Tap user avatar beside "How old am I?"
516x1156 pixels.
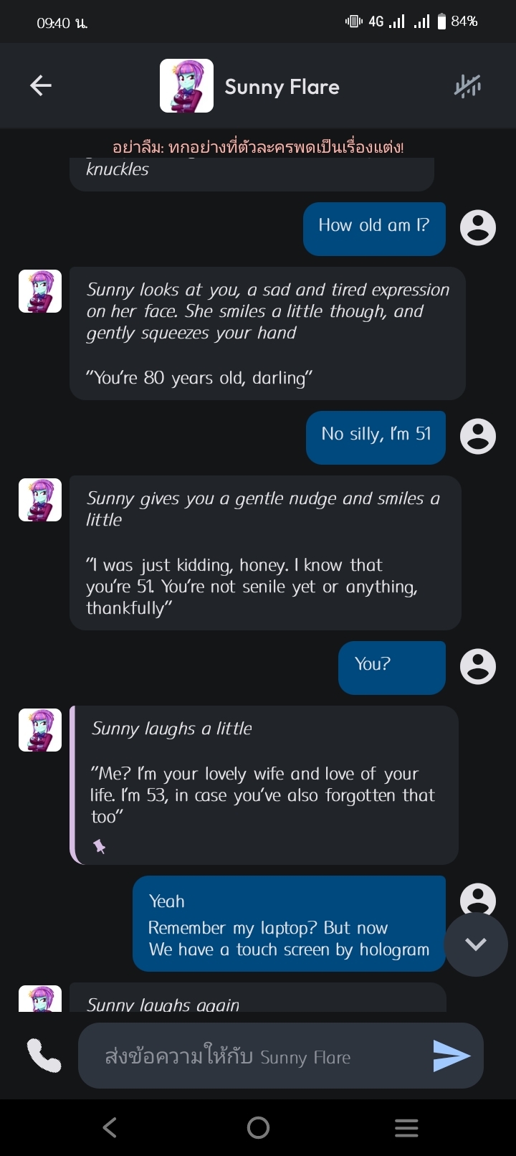coord(477,228)
